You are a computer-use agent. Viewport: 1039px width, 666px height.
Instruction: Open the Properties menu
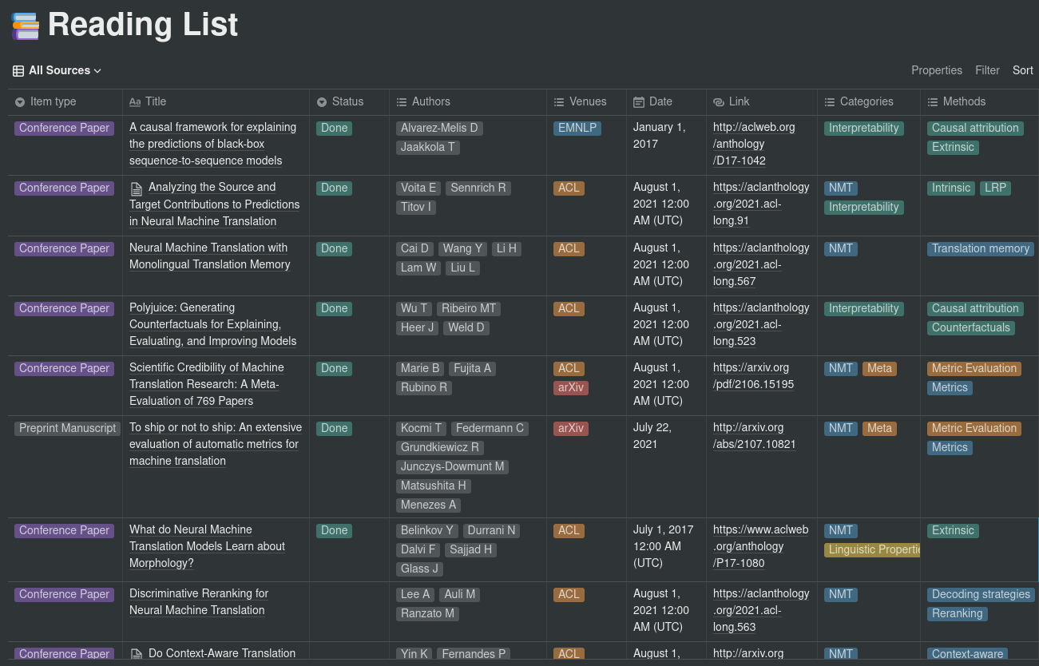point(936,70)
